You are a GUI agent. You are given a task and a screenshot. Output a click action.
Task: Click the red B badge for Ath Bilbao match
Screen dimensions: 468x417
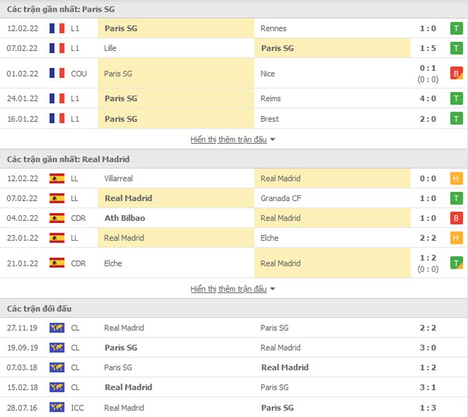coord(456,218)
